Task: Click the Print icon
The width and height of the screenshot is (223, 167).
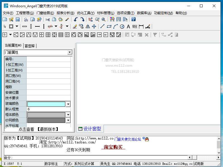Action: (26, 19)
